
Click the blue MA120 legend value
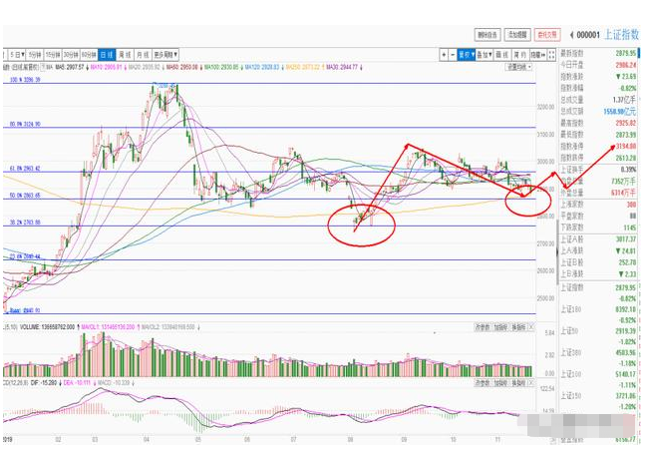pyautogui.click(x=263, y=67)
